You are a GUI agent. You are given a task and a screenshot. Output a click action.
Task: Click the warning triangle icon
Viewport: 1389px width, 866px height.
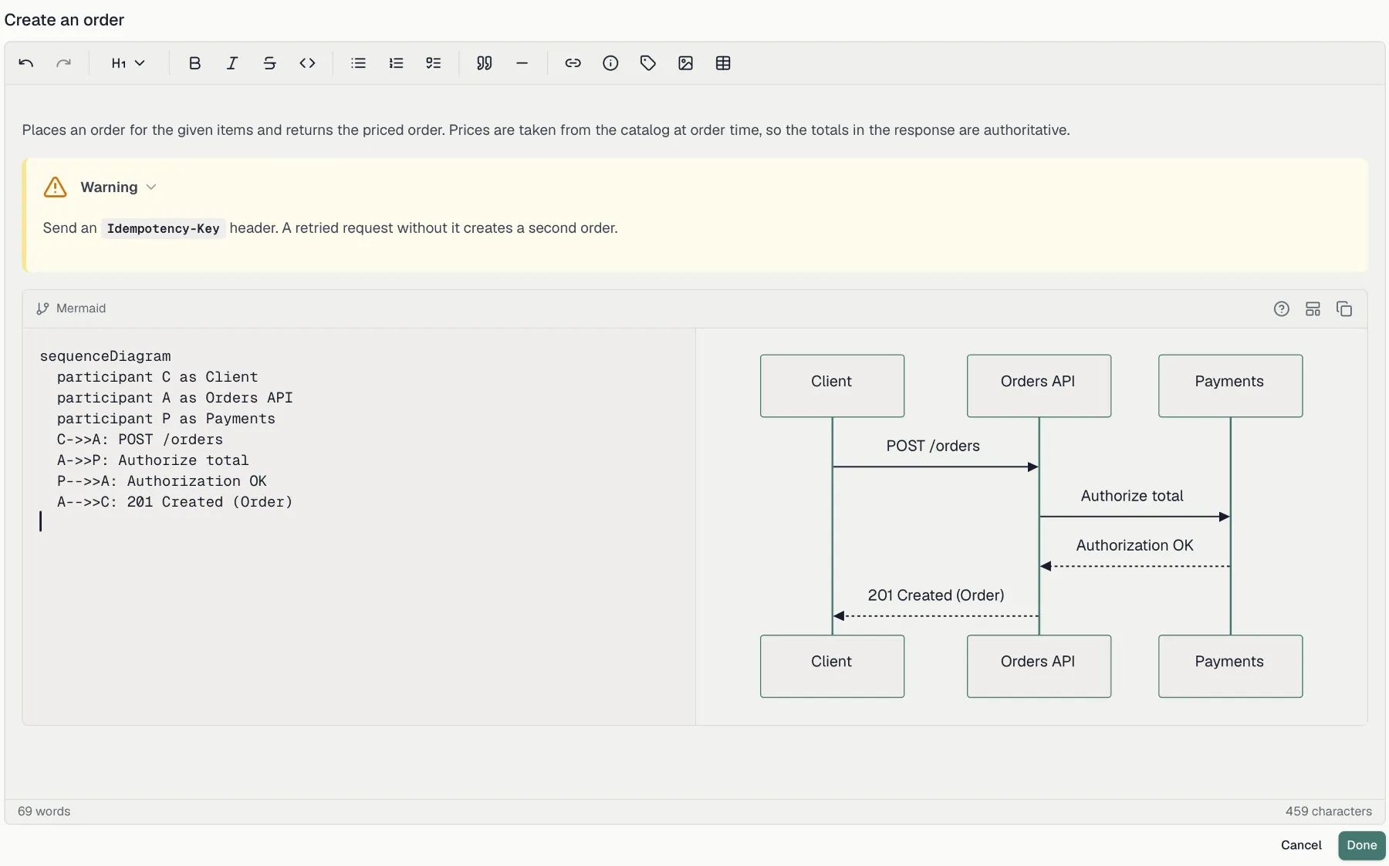point(56,187)
